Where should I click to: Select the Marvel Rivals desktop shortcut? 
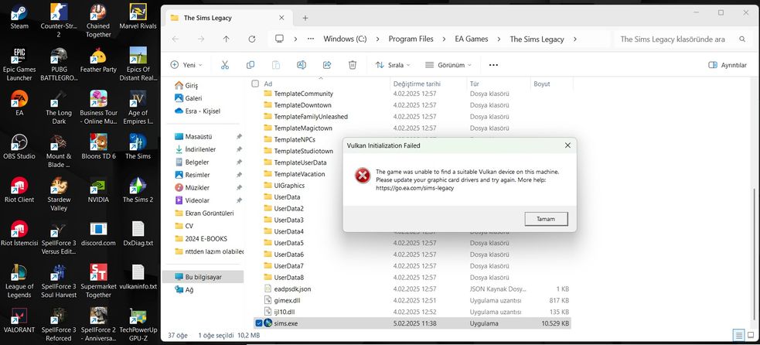pos(138,16)
